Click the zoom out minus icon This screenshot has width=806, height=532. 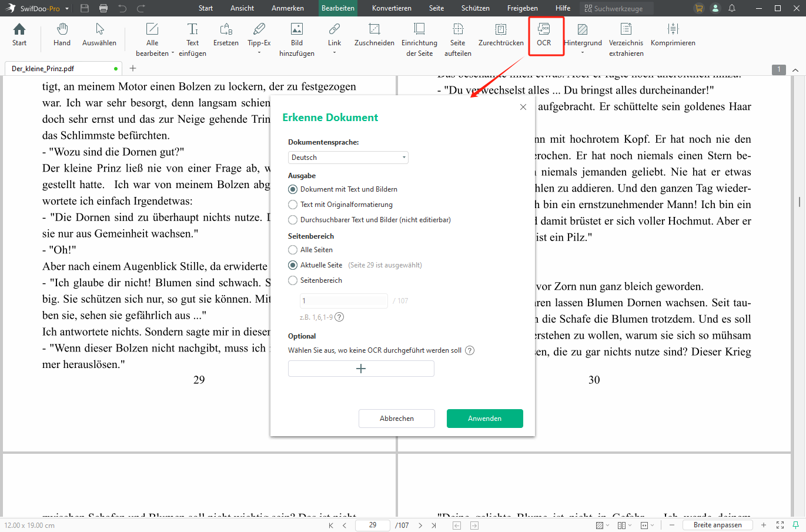(x=672, y=525)
